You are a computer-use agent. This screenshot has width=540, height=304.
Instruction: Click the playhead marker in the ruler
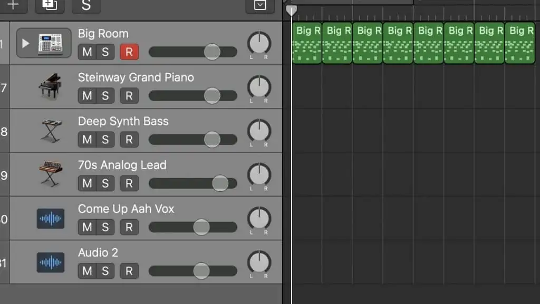tap(291, 11)
